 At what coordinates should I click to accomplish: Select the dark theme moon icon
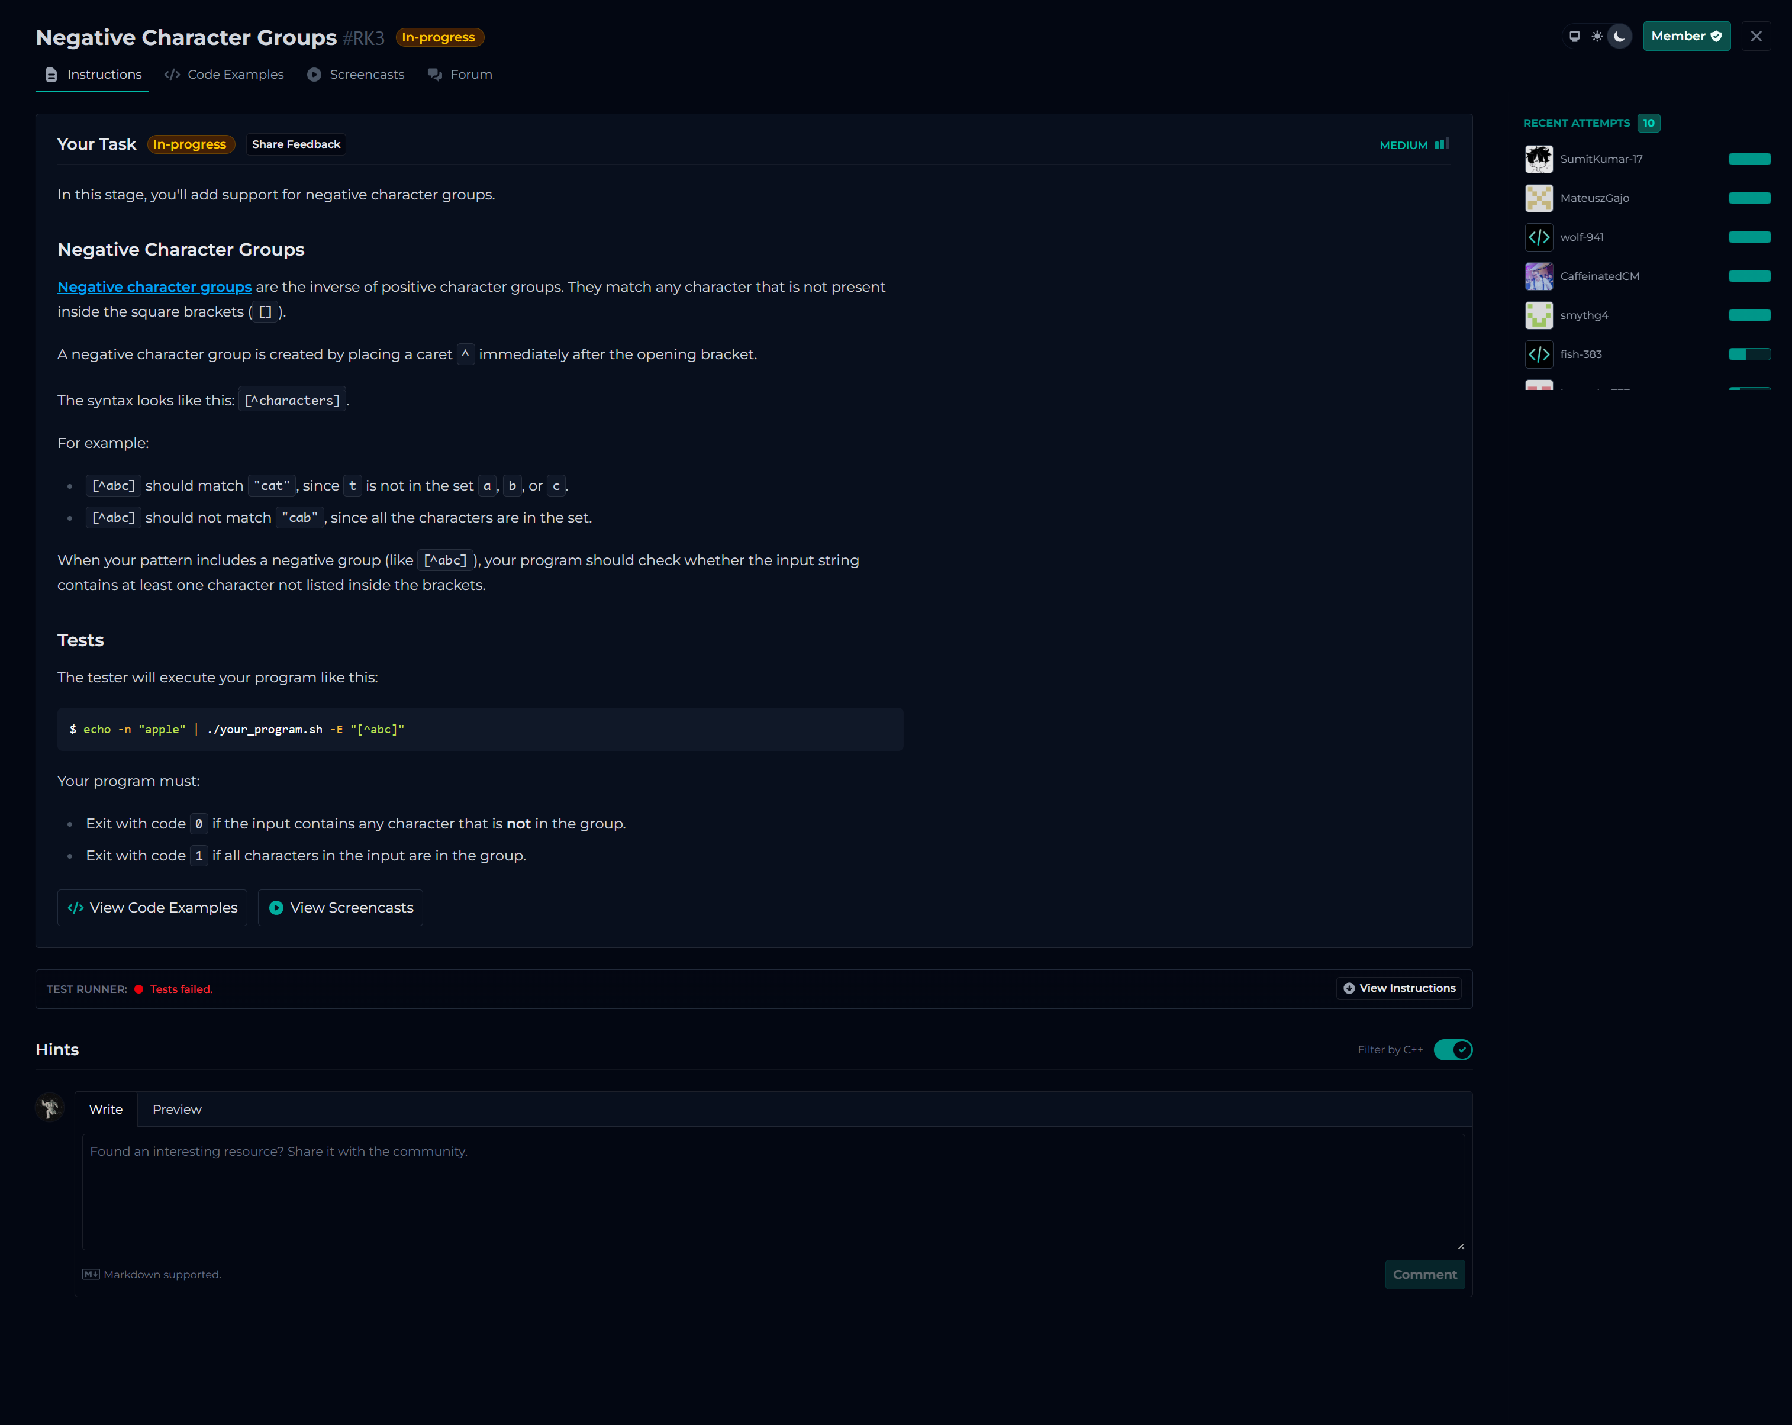(x=1619, y=37)
